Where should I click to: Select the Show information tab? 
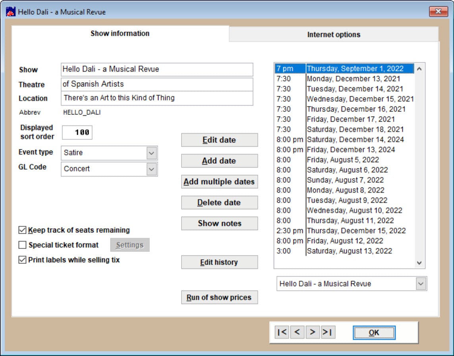(x=119, y=34)
